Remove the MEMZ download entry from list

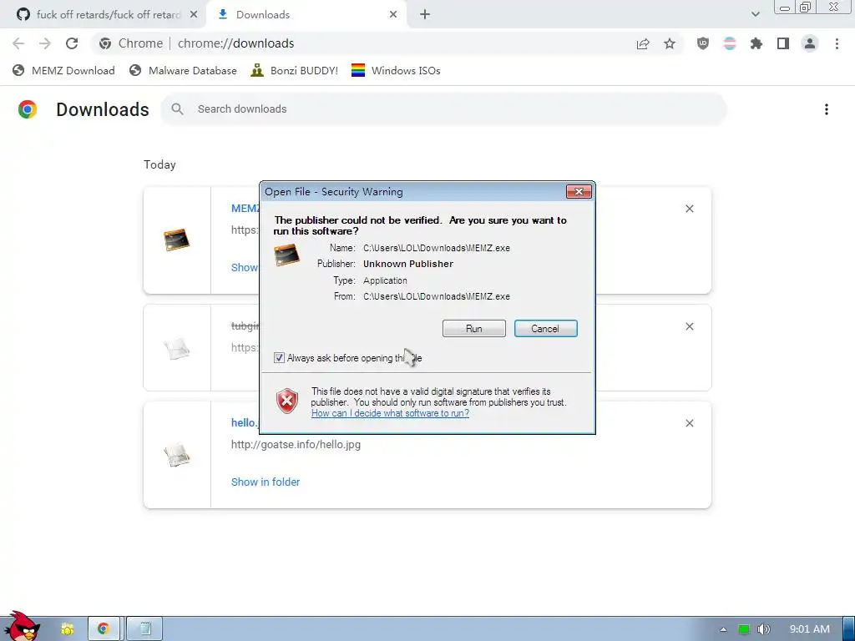coord(689,209)
